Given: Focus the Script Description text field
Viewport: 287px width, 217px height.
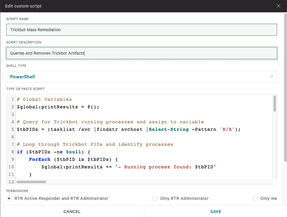Looking at the screenshot, I should coord(142,53).
